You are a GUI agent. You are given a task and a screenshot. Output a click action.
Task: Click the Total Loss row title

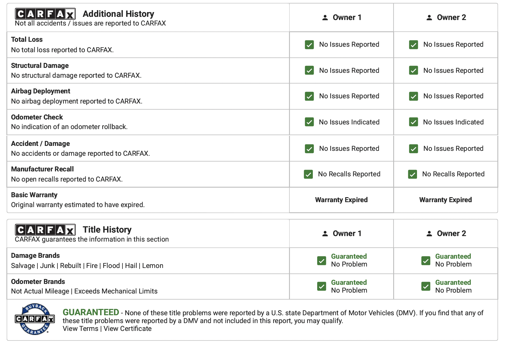(27, 39)
